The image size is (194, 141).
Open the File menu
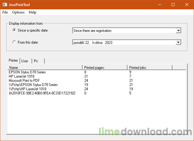tap(5, 12)
